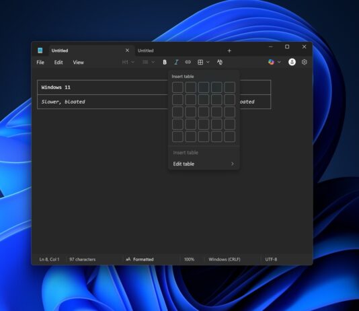Close the first Untitled tab
Screen dimensions: 359x311
(127, 50)
